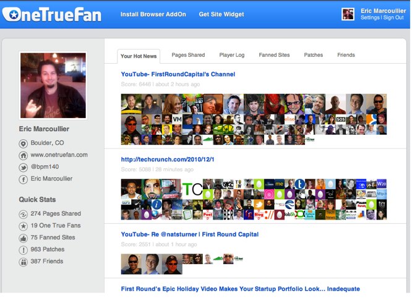This screenshot has width=412, height=300.
Task: Click the W20 avatar tile
Action: [382, 184]
